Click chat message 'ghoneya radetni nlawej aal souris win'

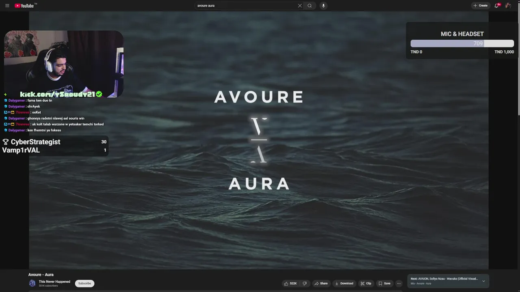56,118
